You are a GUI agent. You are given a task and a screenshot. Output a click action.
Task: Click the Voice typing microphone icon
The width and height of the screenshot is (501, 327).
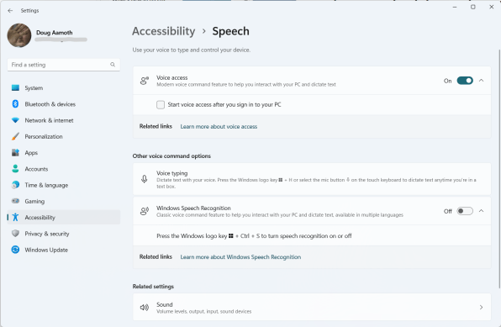pos(145,179)
